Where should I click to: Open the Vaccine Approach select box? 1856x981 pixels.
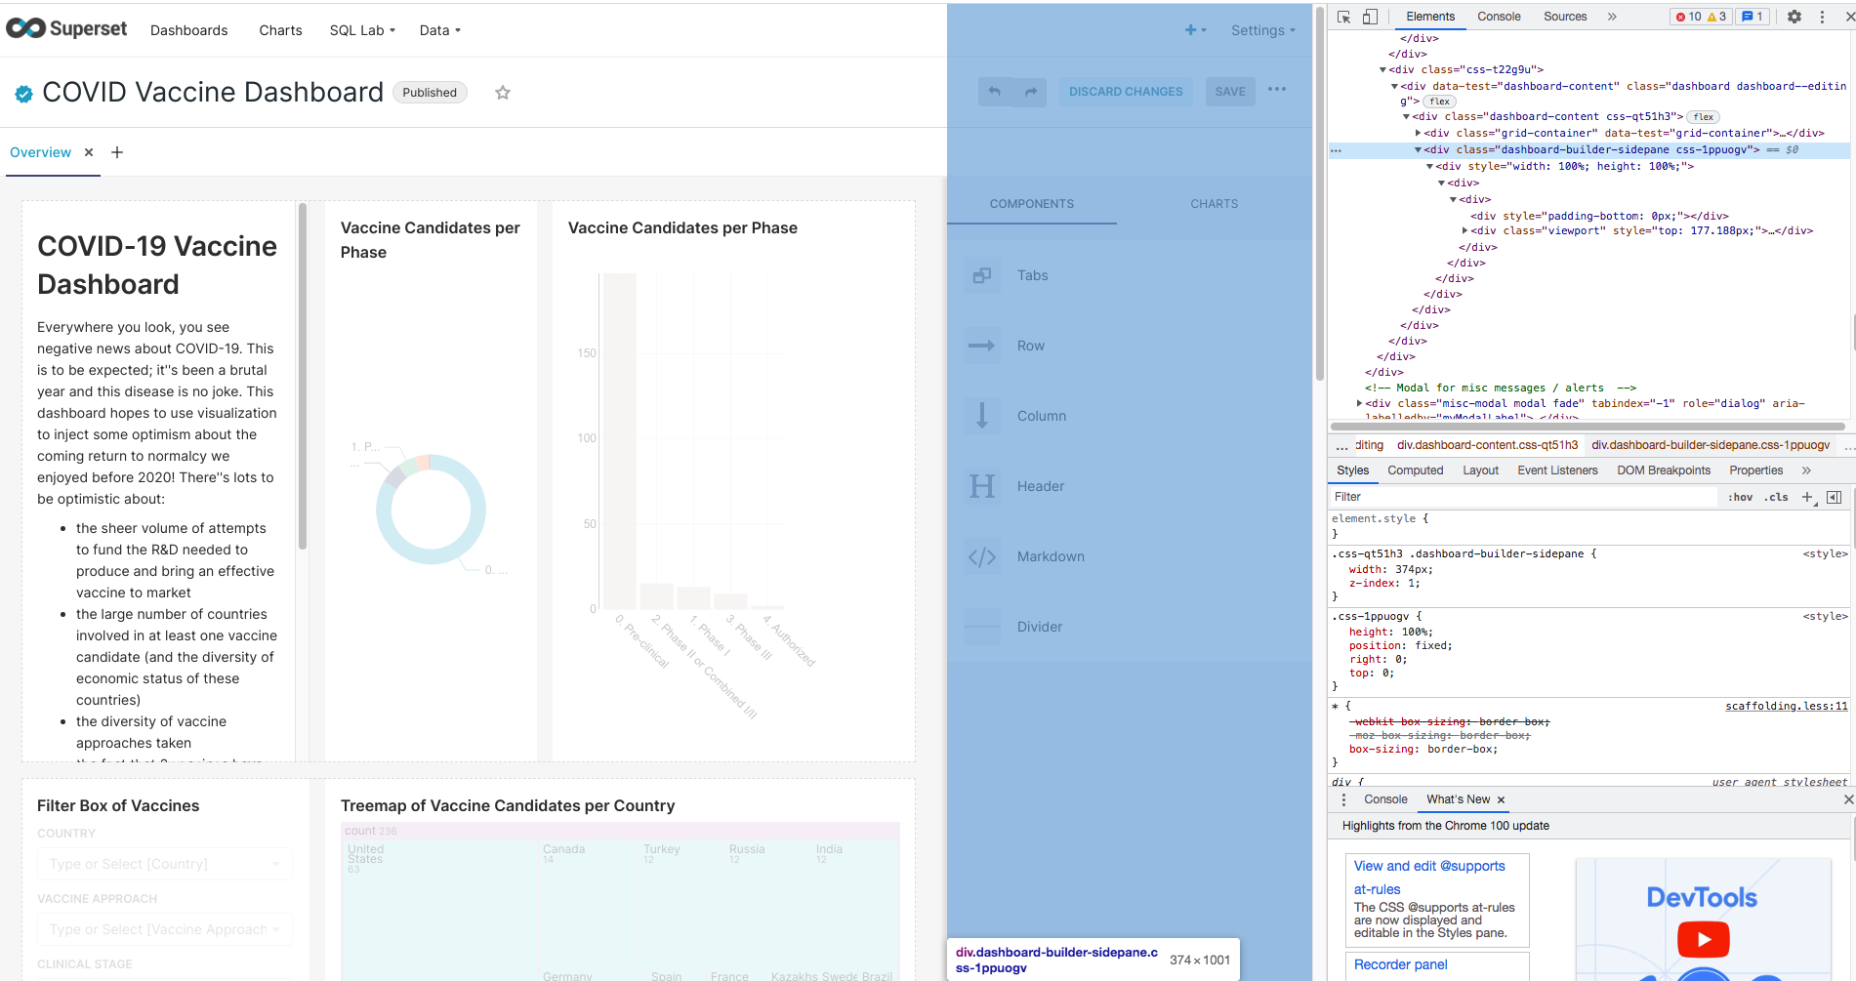click(x=165, y=929)
